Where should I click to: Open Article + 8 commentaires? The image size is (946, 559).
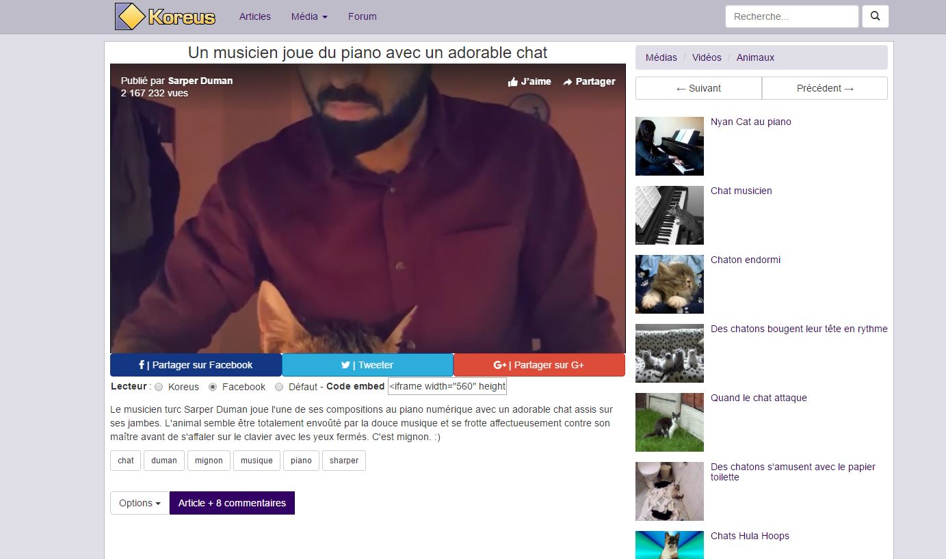click(232, 503)
